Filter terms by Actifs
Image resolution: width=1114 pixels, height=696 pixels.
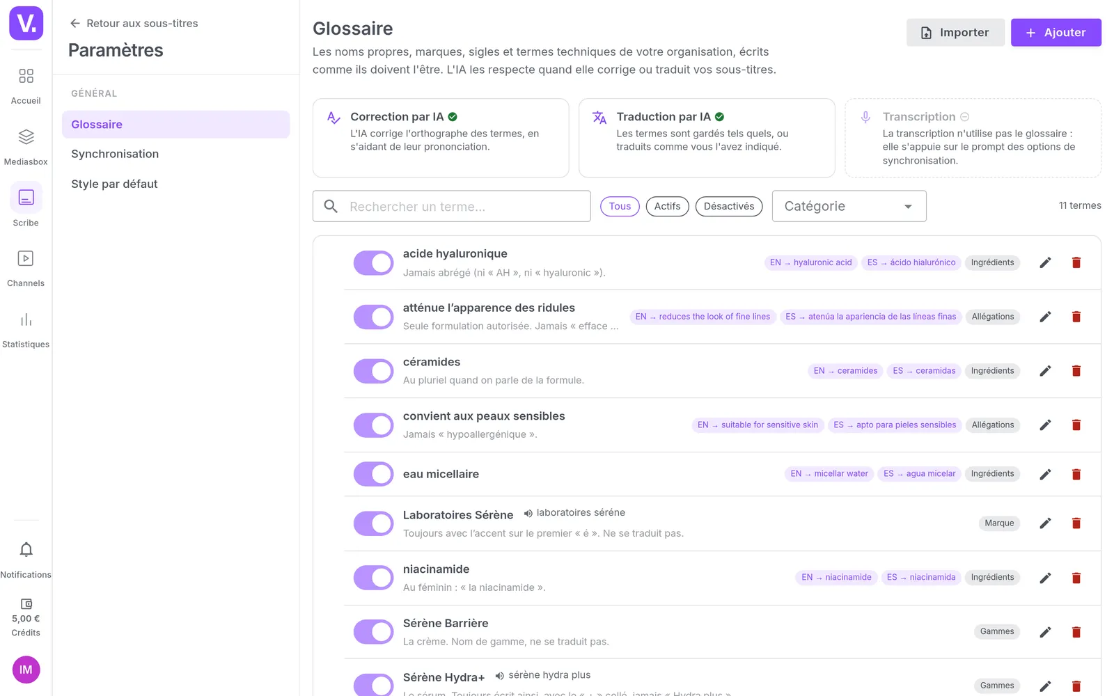[667, 206]
